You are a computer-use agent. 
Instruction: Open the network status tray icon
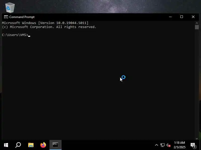pyautogui.click(x=162, y=145)
